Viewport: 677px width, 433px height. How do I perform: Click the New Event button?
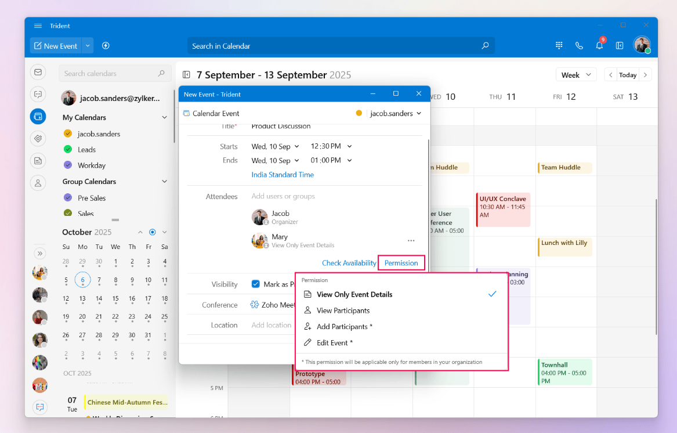[x=56, y=46]
